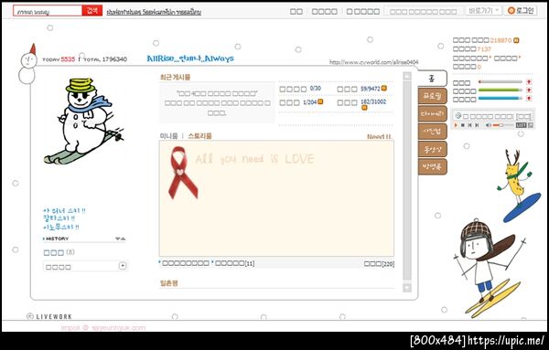Open the dropdown list under HISTORY
This screenshot has height=350, width=549.
(85, 267)
